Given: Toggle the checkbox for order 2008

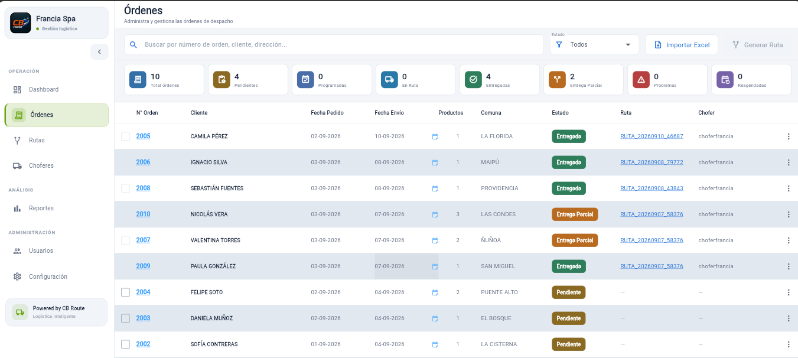Looking at the screenshot, I should (125, 188).
